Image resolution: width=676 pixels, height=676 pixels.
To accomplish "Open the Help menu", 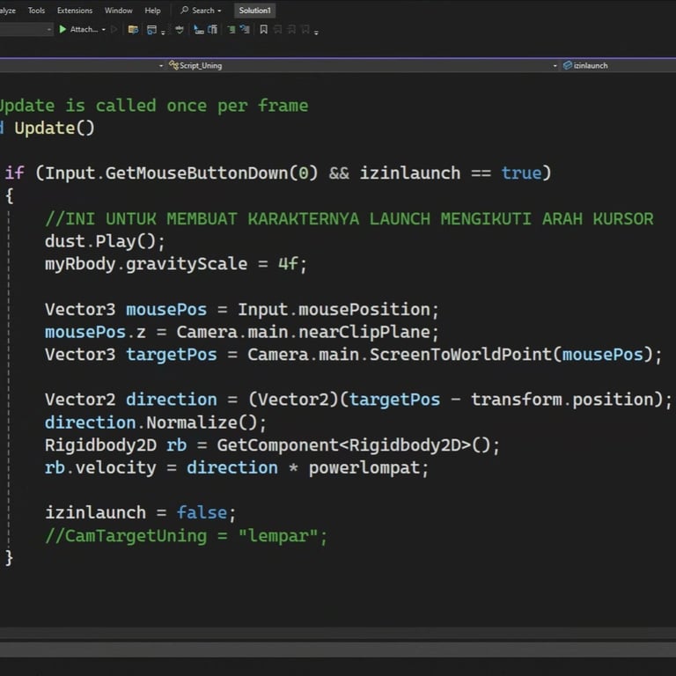I will 152,11.
